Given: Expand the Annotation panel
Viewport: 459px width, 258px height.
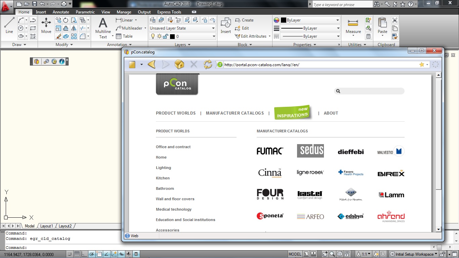Looking at the screenshot, I should (x=119, y=44).
